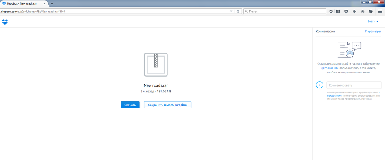
Task: Click the Скачать download button
Action: click(x=130, y=105)
